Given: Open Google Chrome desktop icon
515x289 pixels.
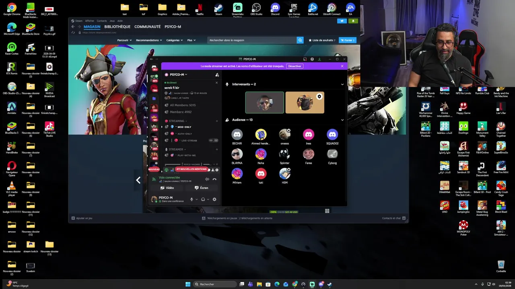Looking at the screenshot, I should pyautogui.click(x=12, y=9).
